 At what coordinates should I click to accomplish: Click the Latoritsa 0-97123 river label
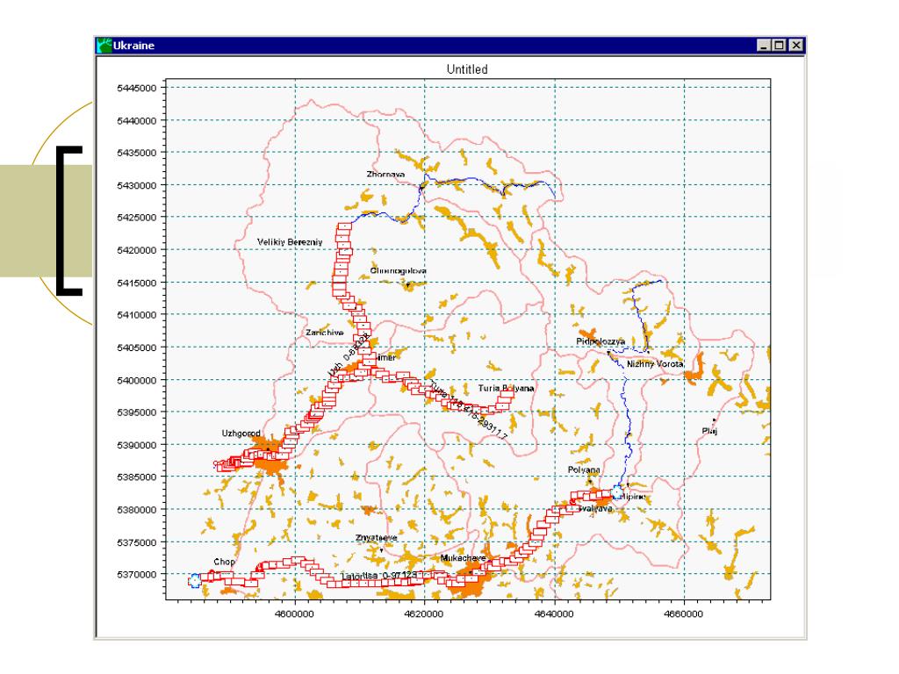pyautogui.click(x=378, y=576)
